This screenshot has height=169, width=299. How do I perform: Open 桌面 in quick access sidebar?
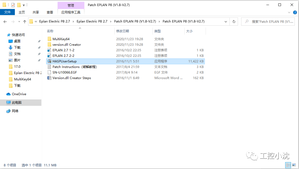[17, 41]
